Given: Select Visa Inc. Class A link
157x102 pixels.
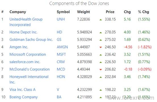Looking at the screenshot, I should coord(22,90).
